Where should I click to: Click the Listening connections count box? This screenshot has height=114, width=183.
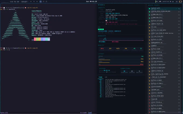click(x=132, y=72)
